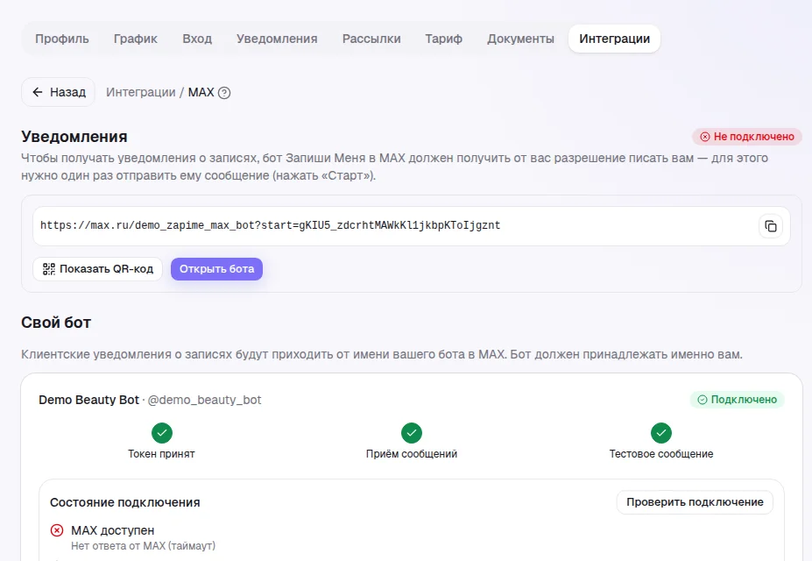Click the Тестовое сообщение checkmark icon
The width and height of the screenshot is (812, 561).
coord(661,432)
